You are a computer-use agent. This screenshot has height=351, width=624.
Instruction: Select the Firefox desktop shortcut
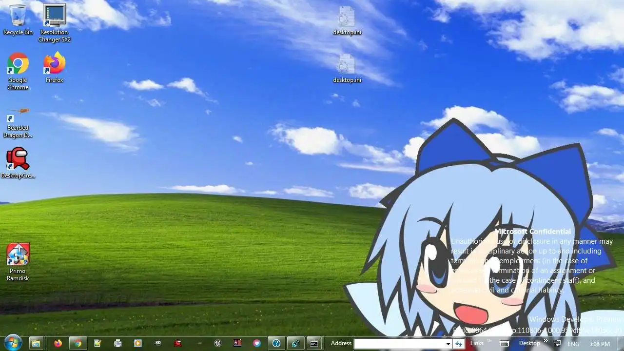tap(55, 67)
